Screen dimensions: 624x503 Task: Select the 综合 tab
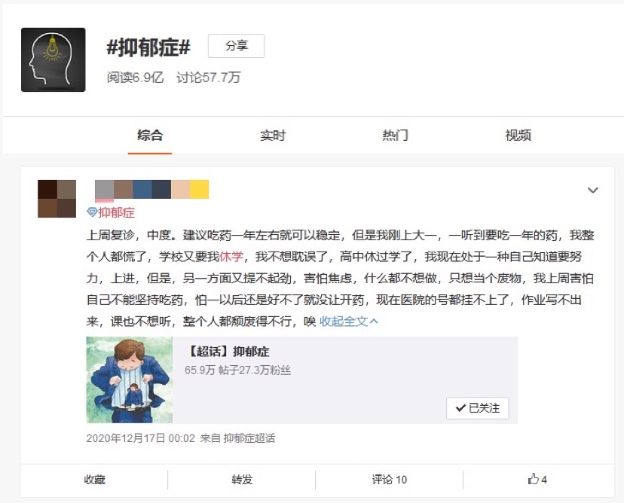click(x=150, y=136)
